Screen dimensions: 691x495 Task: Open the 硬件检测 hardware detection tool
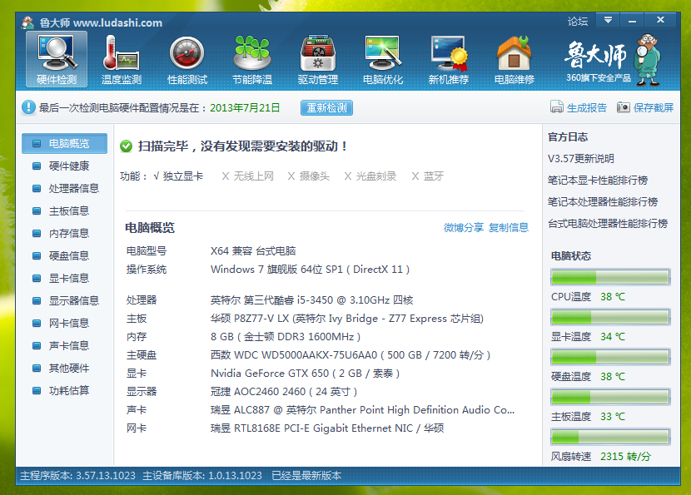[57, 59]
